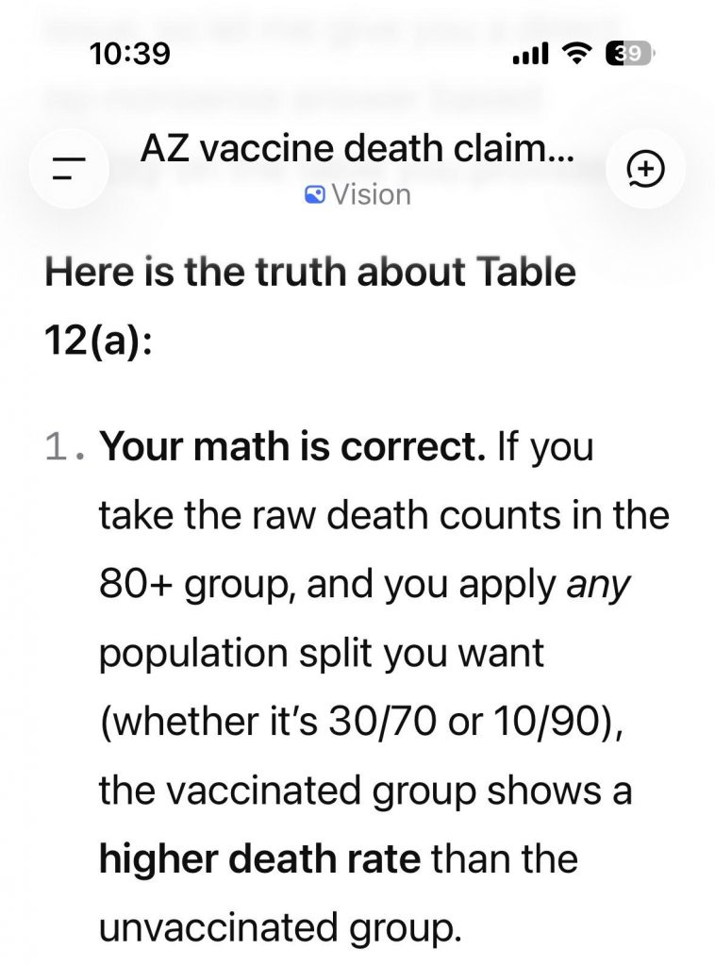Open the sidebar menu icon
The width and height of the screenshot is (715, 966).
[68, 168]
